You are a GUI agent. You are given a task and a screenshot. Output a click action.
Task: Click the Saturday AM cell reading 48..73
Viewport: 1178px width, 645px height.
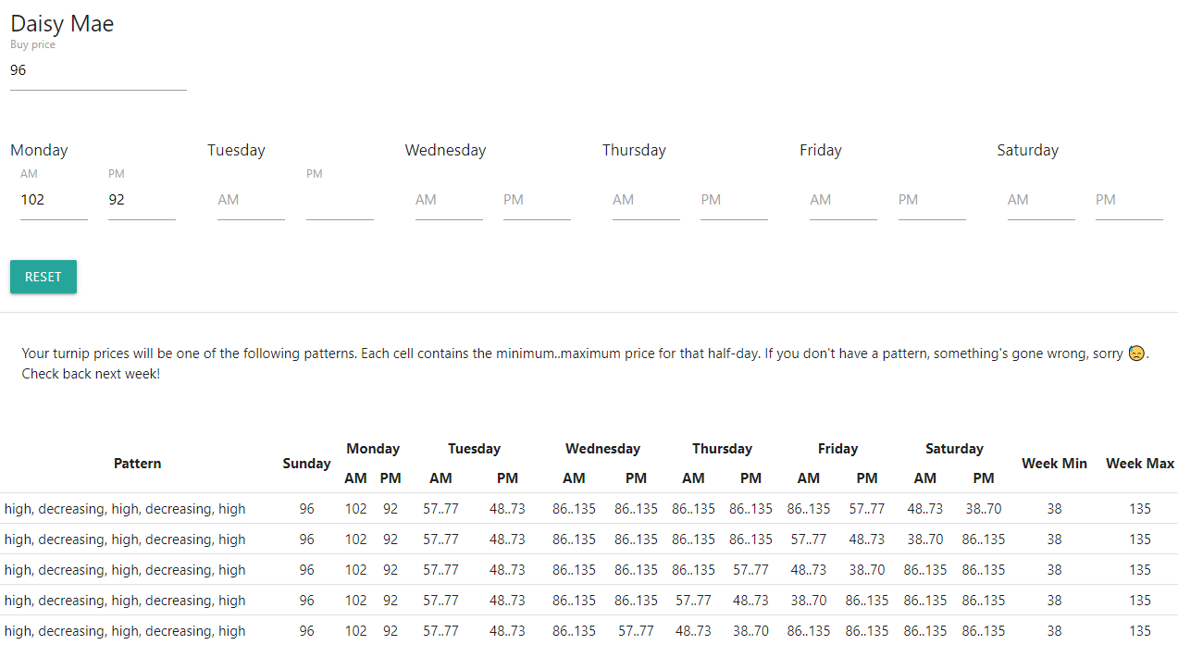click(925, 509)
